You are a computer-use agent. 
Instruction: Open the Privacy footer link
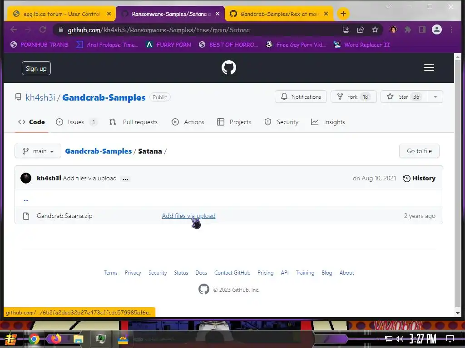coord(133,272)
